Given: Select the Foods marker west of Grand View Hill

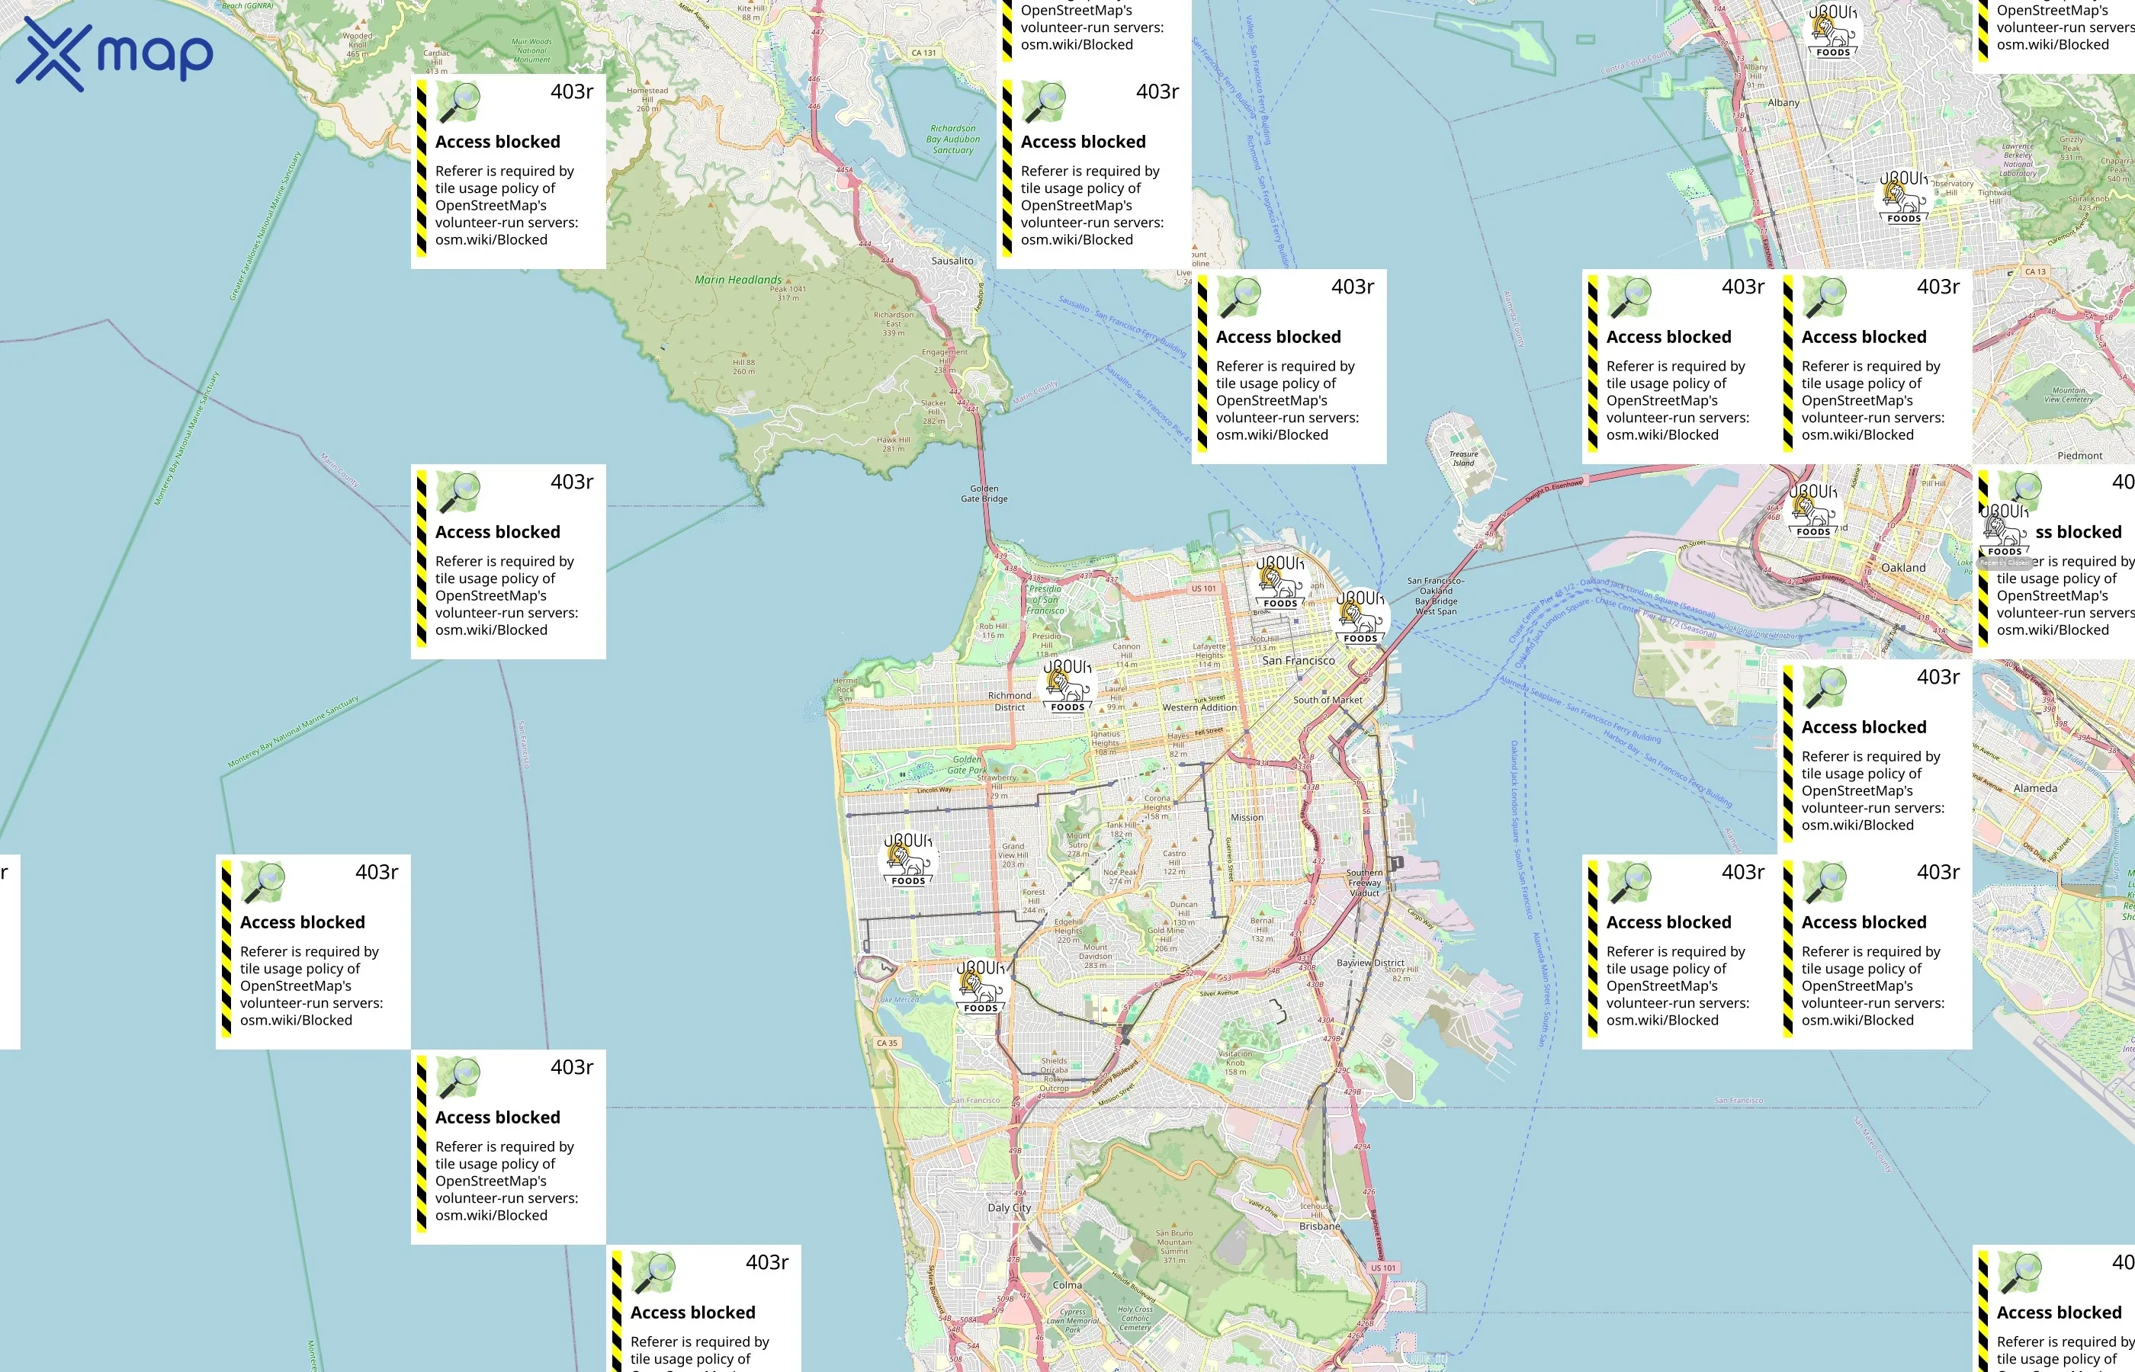Looking at the screenshot, I should (x=907, y=860).
